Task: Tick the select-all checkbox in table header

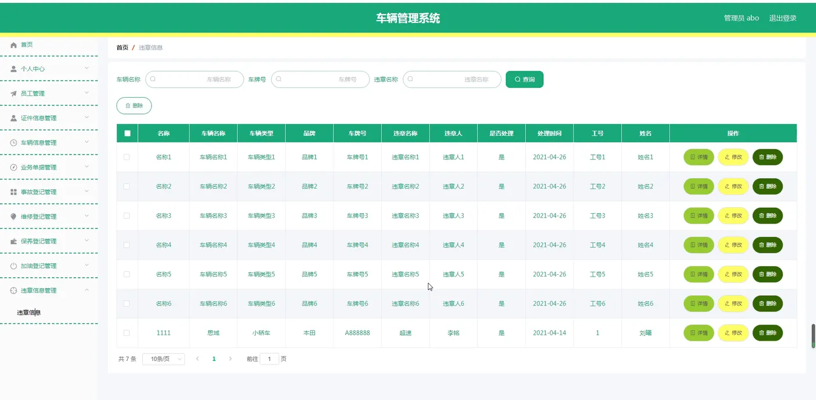Action: pyautogui.click(x=127, y=133)
